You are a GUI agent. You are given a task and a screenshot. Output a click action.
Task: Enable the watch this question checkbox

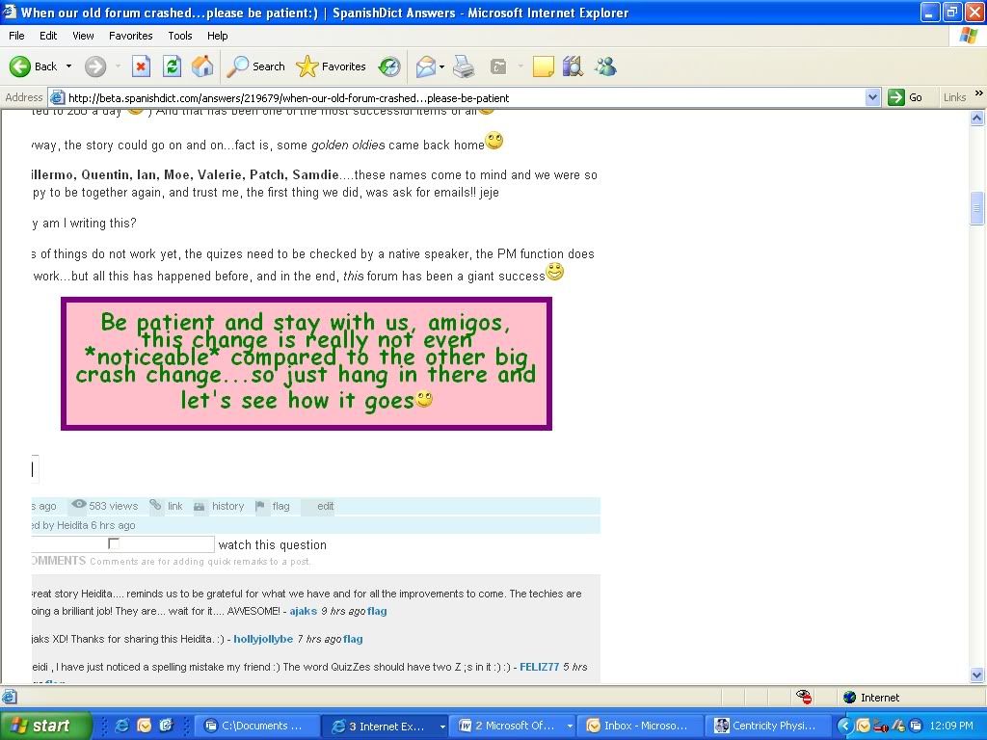[x=114, y=544]
